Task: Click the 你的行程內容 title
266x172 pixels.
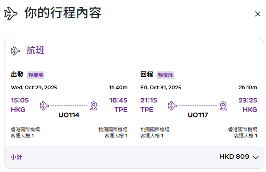Action: pos(63,13)
